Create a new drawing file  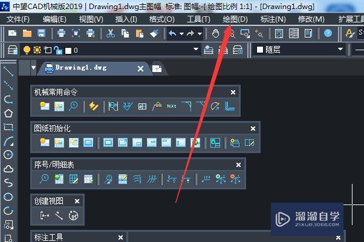coord(12,33)
